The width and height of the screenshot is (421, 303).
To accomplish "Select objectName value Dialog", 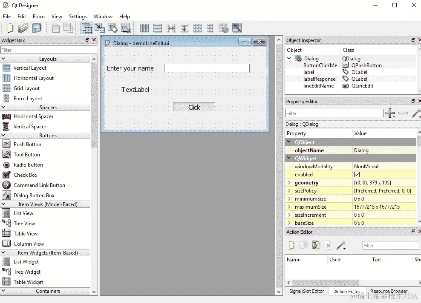I will pos(384,150).
